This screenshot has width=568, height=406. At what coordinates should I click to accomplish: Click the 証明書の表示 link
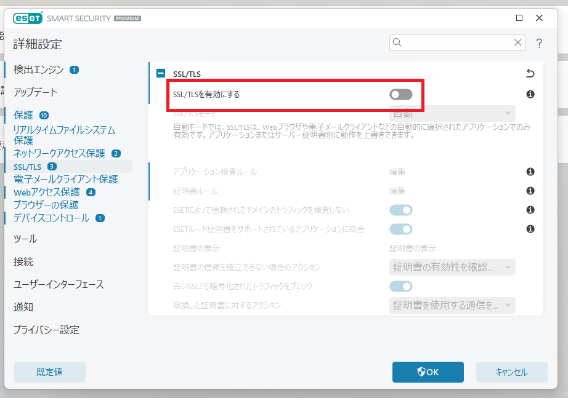413,249
